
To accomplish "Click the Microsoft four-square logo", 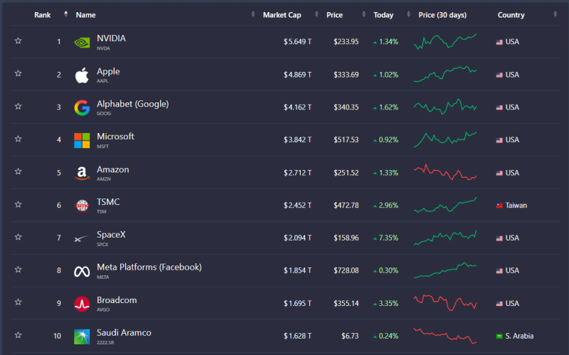I will pos(82,140).
